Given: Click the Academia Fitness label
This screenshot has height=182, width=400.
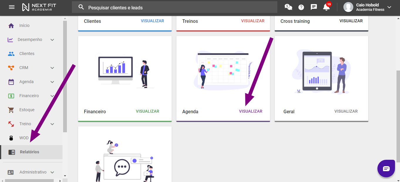Looking at the screenshot, I should tap(370, 10).
